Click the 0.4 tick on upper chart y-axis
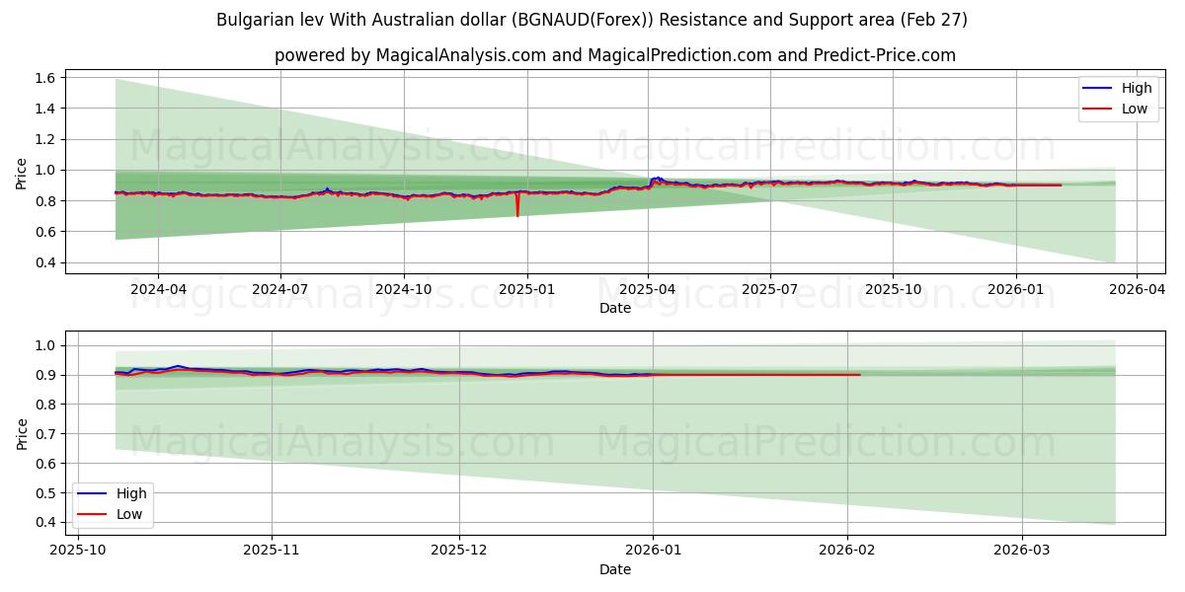The height and width of the screenshot is (592, 1185). pyautogui.click(x=46, y=262)
